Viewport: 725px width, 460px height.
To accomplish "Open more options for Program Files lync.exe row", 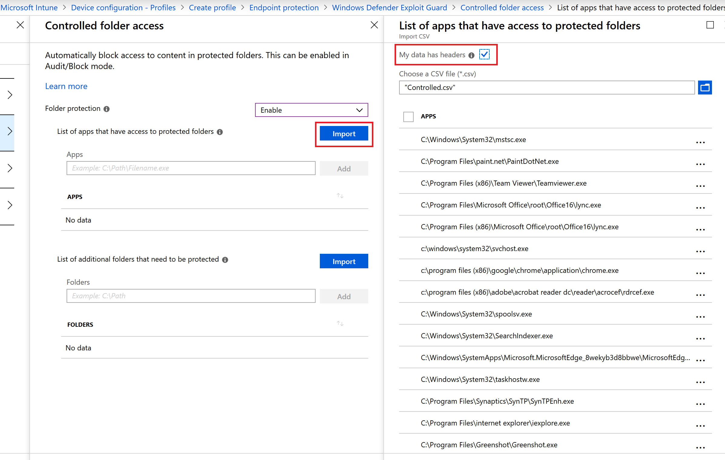I will tap(700, 207).
